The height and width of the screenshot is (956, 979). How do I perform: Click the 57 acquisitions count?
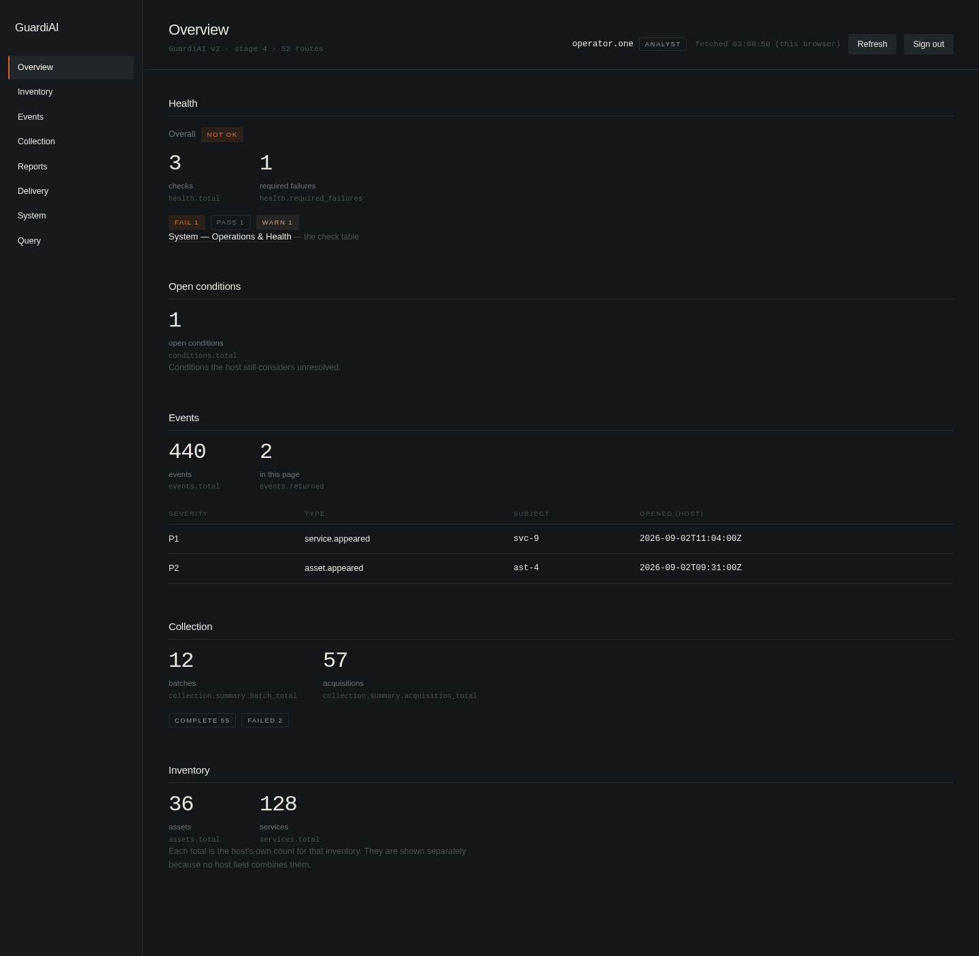[335, 661]
